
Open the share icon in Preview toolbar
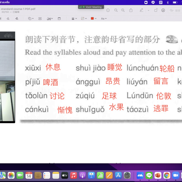131,10
